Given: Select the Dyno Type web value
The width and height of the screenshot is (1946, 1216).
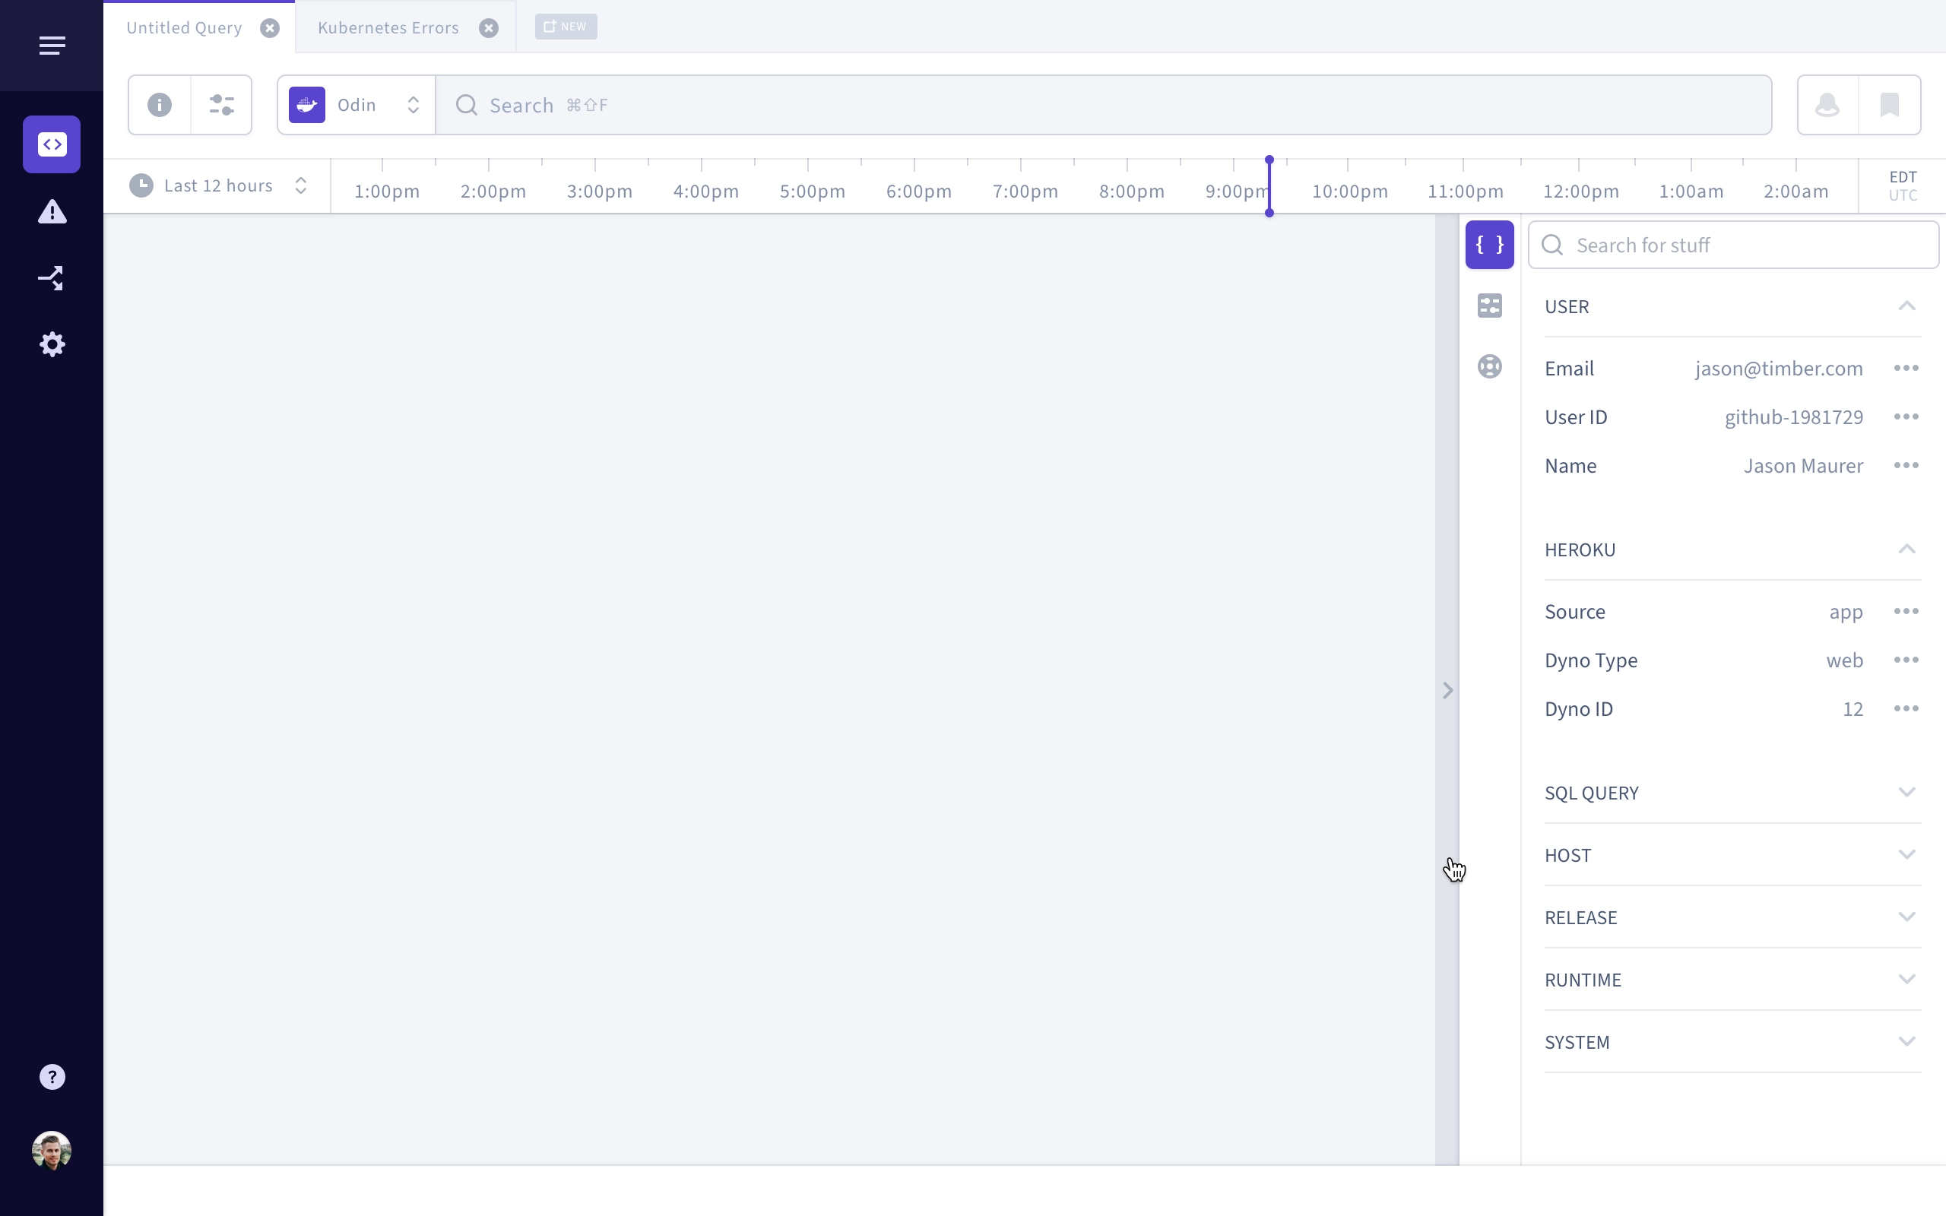Looking at the screenshot, I should click(x=1845, y=660).
